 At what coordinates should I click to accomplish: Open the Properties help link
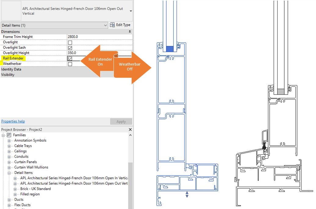(13, 121)
